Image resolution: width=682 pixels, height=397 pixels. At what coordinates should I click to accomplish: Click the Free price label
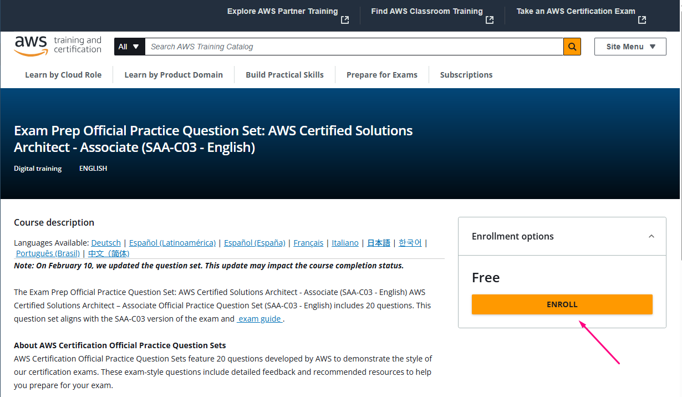[x=486, y=277]
